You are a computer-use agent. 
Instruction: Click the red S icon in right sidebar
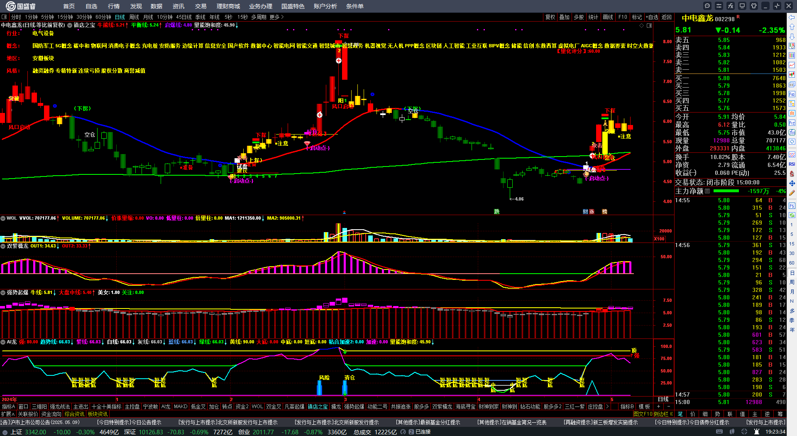[792, 174]
